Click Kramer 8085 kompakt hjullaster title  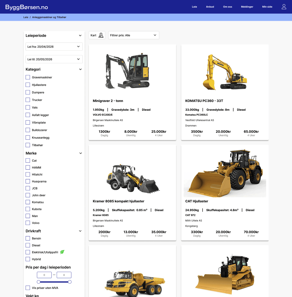pyautogui.click(x=119, y=201)
